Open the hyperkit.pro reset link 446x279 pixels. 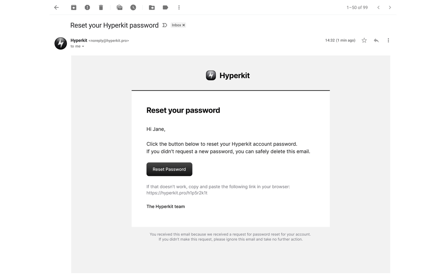pos(177,193)
